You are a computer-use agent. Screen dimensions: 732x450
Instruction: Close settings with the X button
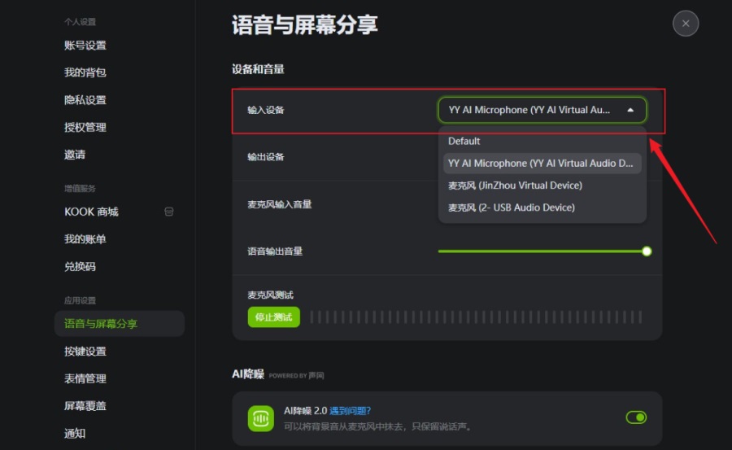point(686,24)
